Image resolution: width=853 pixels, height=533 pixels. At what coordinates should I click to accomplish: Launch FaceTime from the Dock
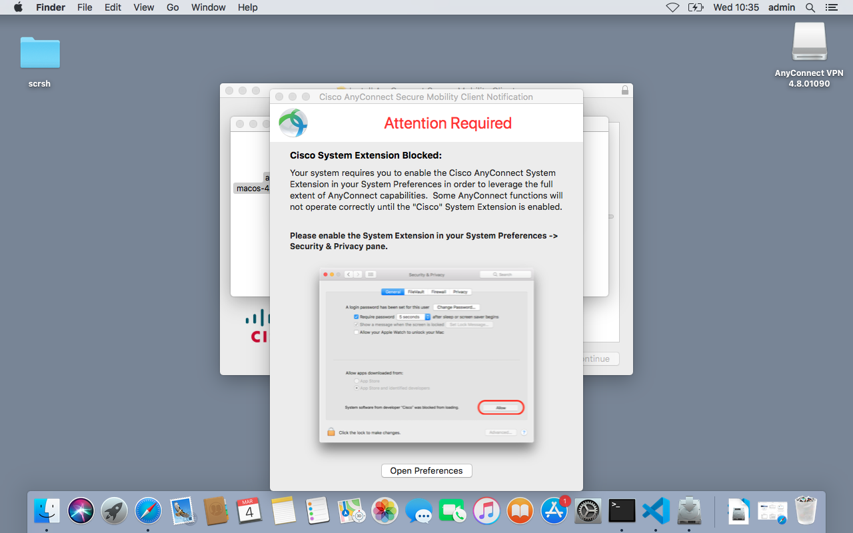452,511
